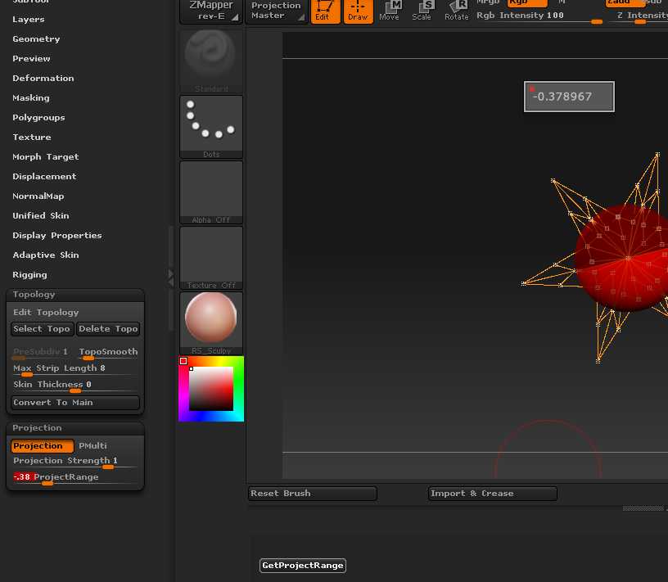Toggle the Projection button off

[x=43, y=446]
